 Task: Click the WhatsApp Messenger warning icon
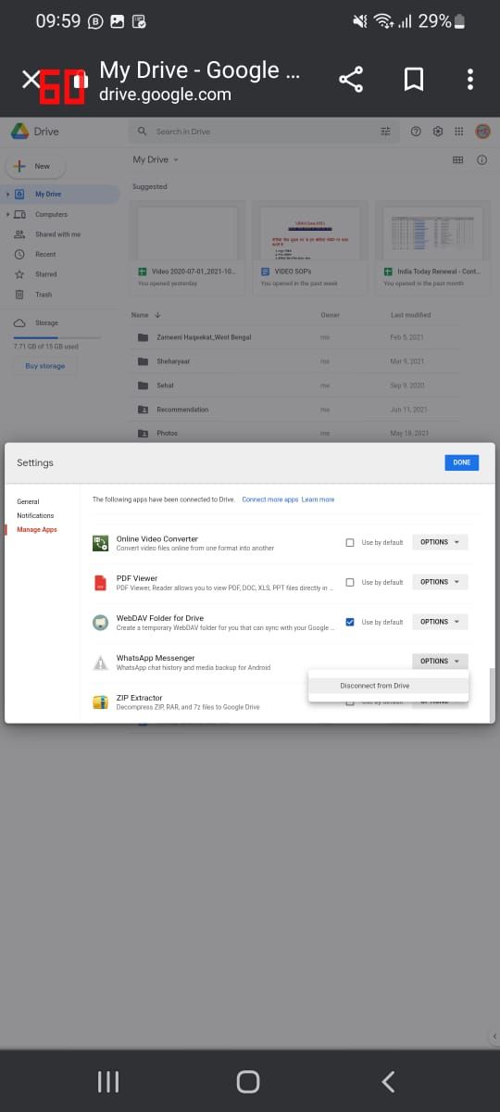tap(101, 663)
